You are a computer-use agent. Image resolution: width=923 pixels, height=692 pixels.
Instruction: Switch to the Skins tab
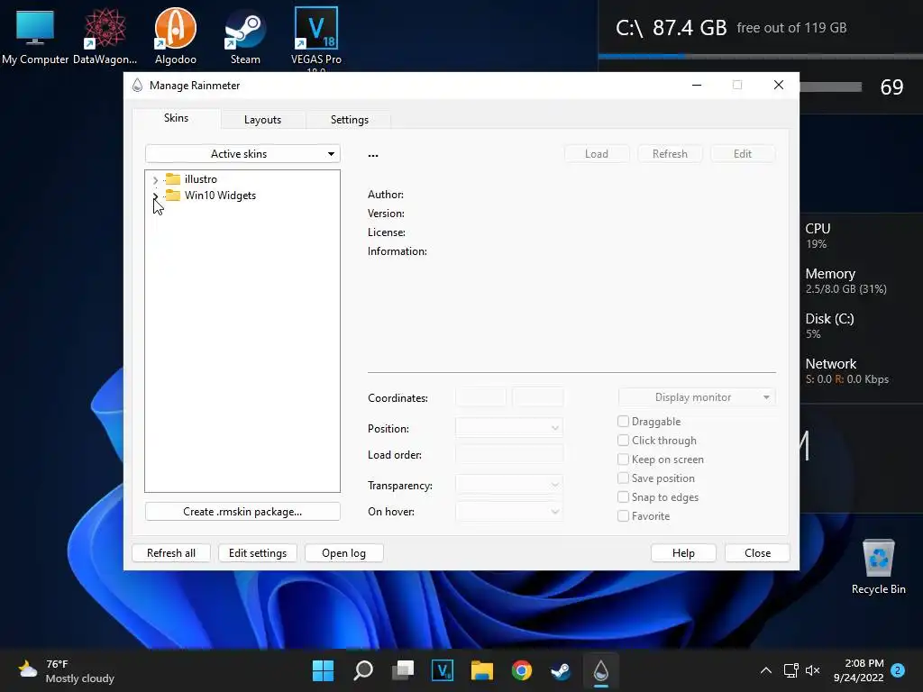point(176,118)
